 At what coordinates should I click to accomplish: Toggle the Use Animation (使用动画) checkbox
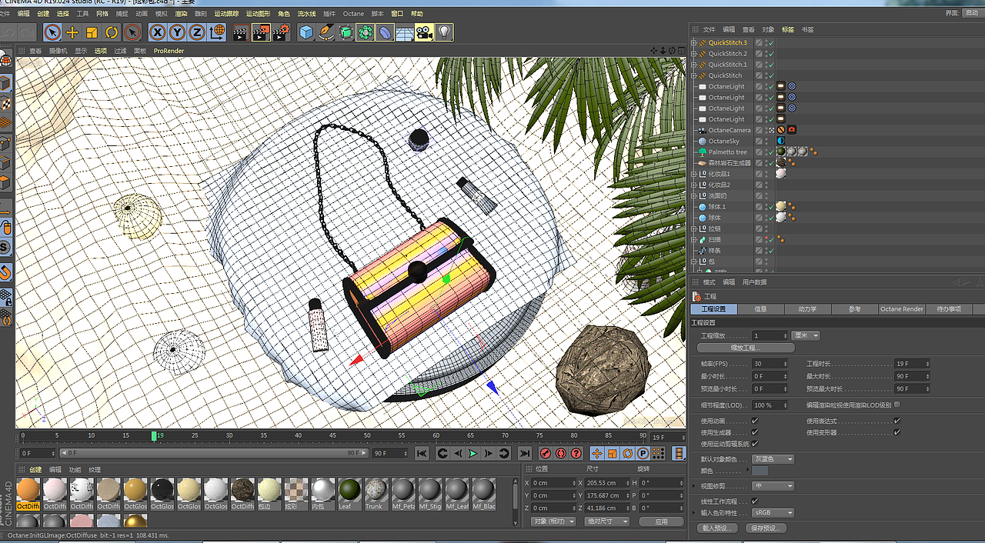pos(755,421)
